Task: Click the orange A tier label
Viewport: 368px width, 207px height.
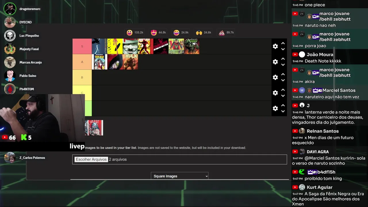Action: pos(82,62)
